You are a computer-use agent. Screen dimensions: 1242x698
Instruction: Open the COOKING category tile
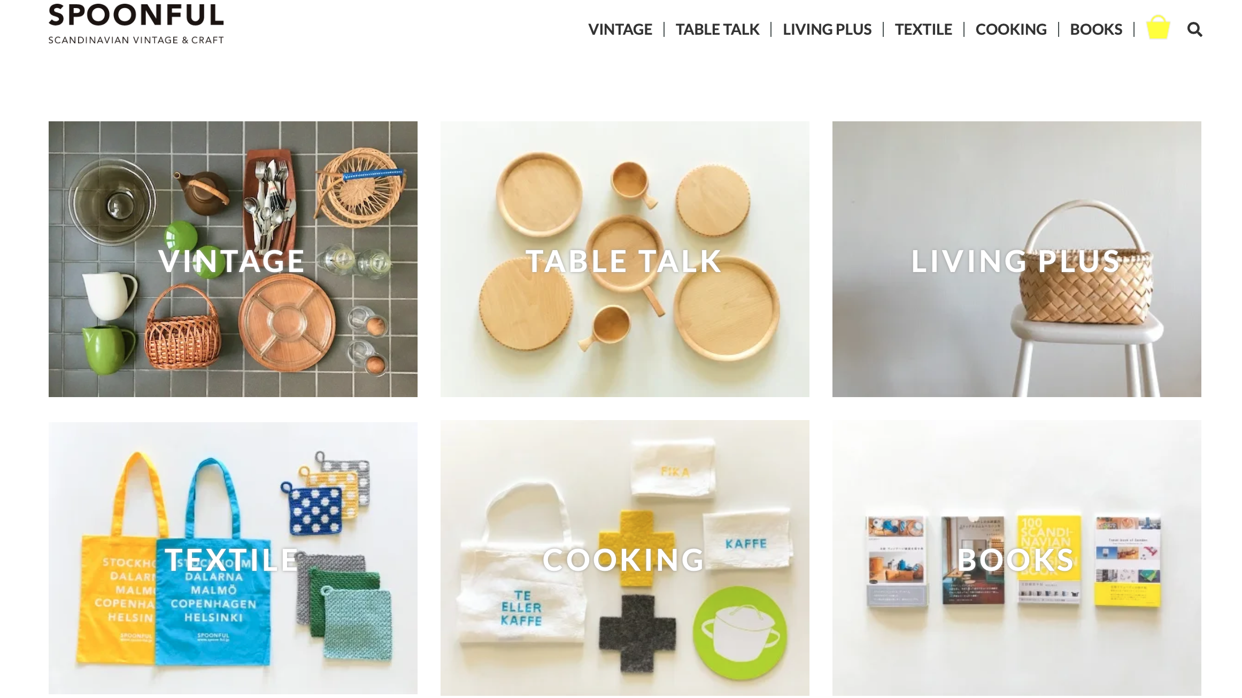625,558
